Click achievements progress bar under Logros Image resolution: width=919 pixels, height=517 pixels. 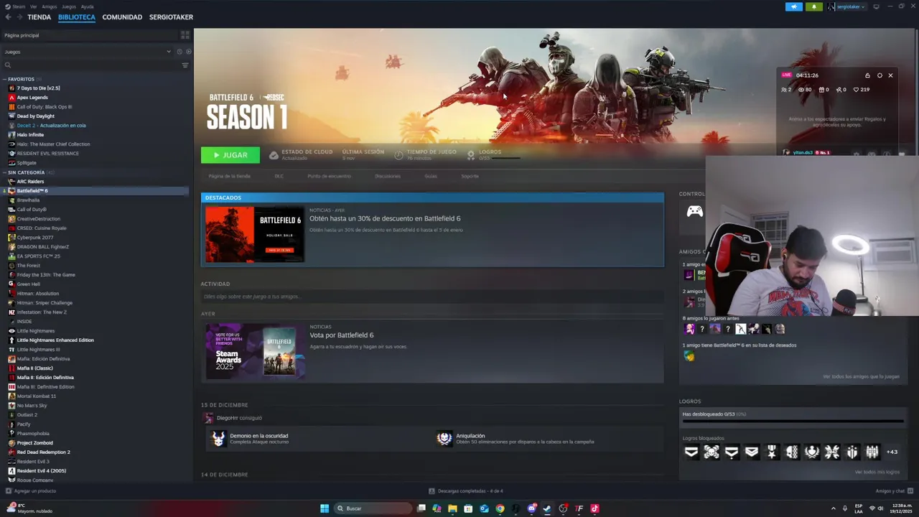(x=793, y=422)
